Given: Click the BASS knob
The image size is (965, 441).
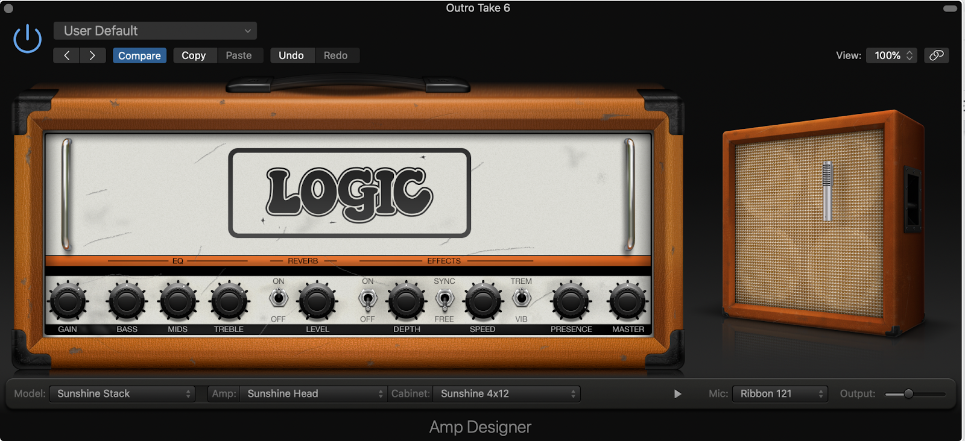Looking at the screenshot, I should [127, 302].
